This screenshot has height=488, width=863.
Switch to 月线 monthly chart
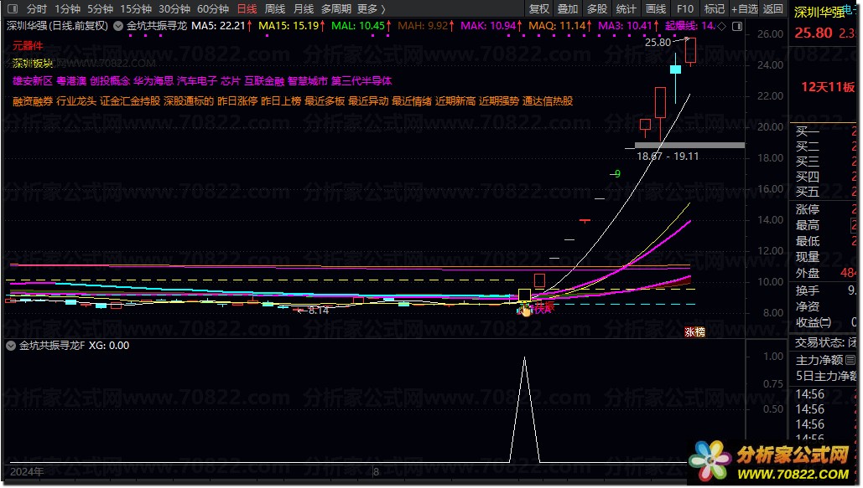click(x=304, y=9)
